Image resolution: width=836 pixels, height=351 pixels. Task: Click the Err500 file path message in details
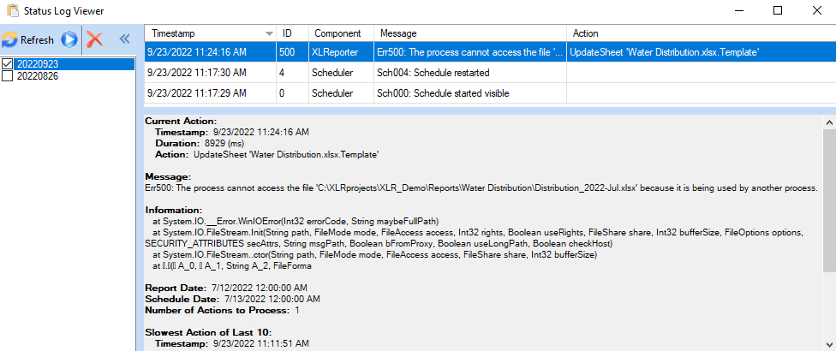pos(481,188)
